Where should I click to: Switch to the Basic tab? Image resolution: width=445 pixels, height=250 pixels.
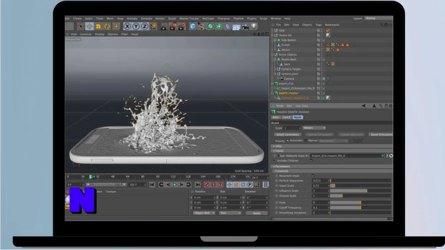click(276, 117)
